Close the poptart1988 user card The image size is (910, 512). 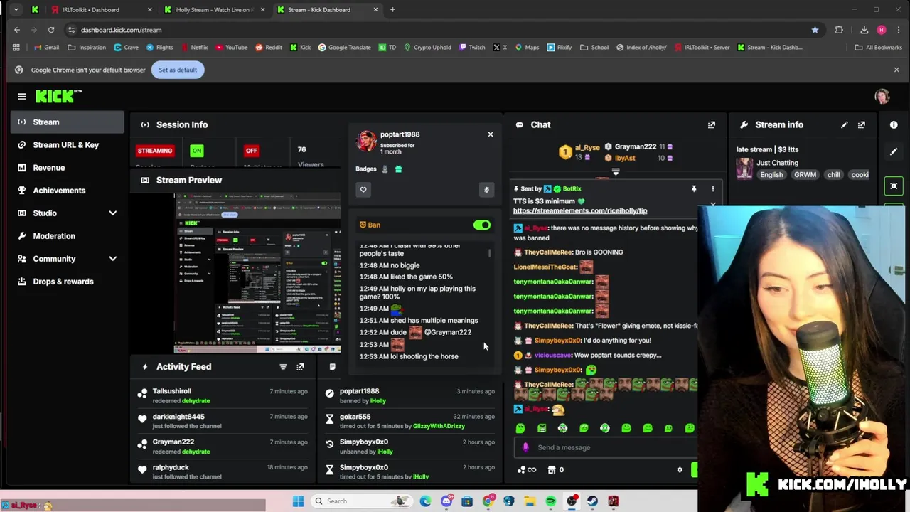[x=490, y=134]
